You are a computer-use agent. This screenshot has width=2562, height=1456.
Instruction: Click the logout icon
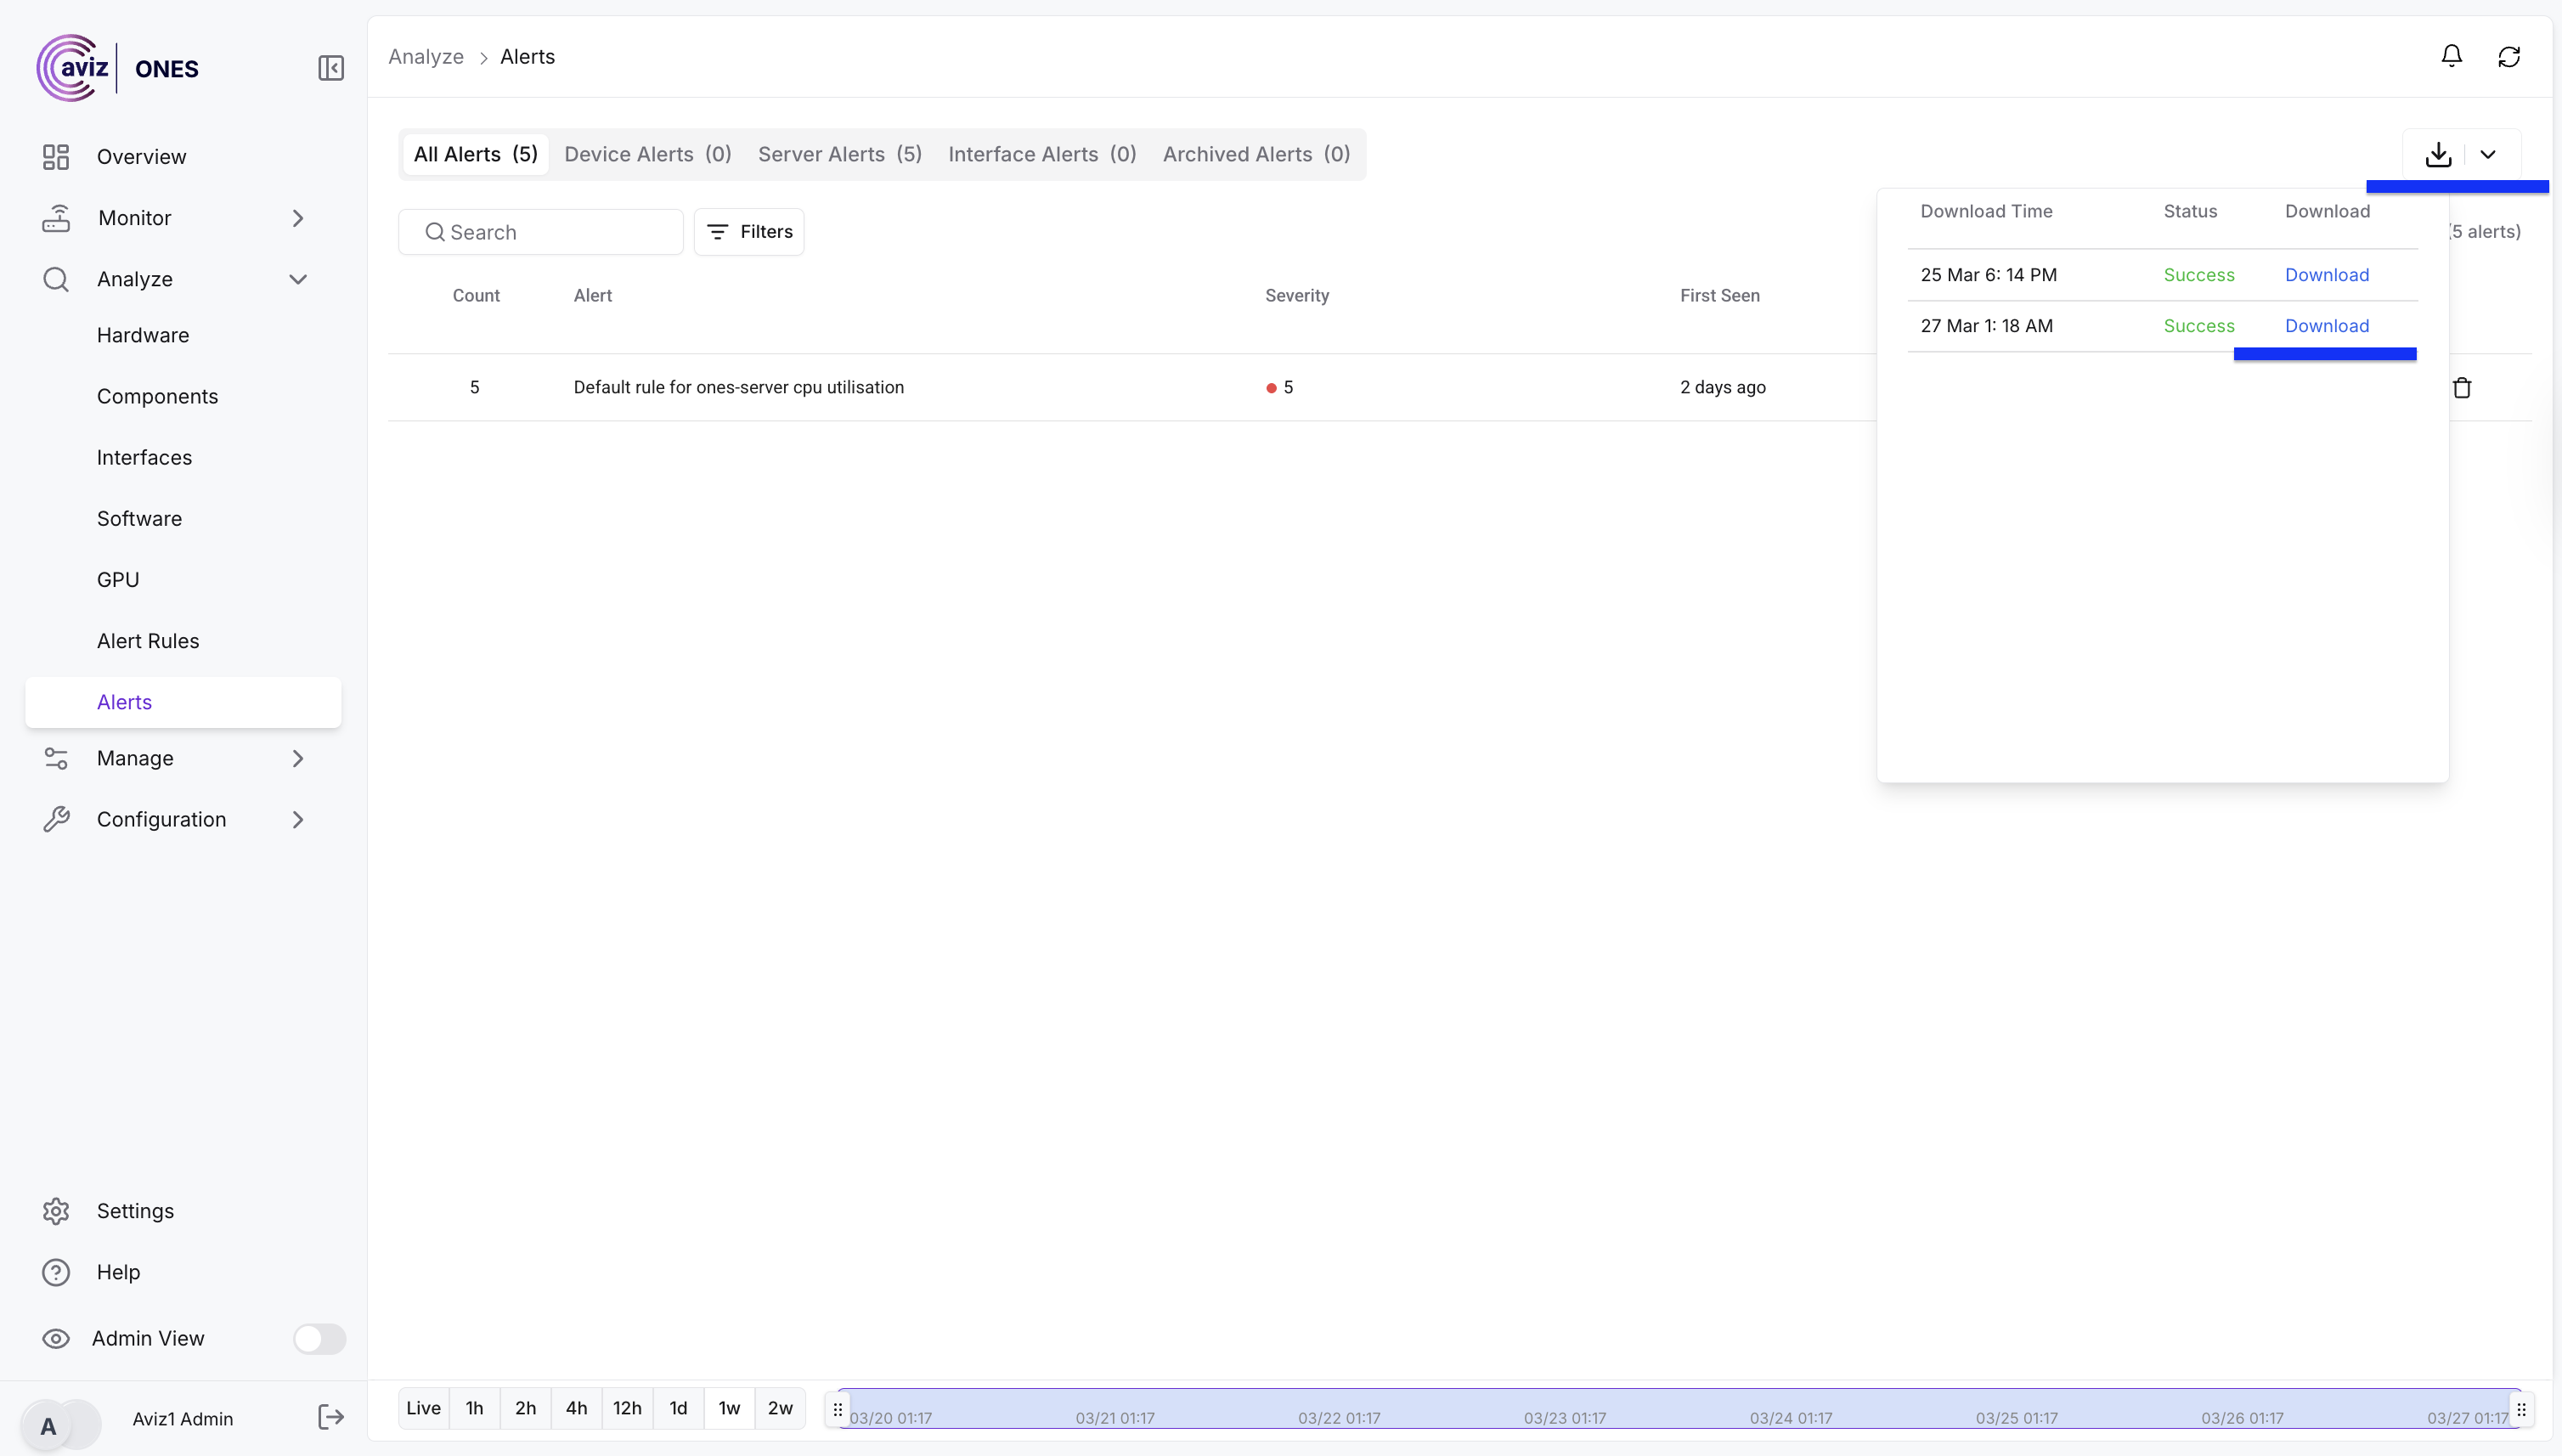331,1417
